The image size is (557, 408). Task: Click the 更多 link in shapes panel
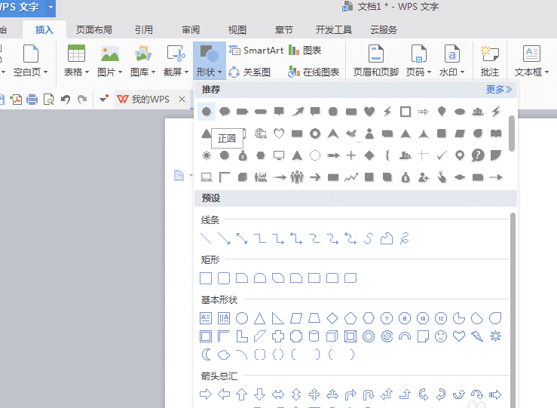(498, 89)
